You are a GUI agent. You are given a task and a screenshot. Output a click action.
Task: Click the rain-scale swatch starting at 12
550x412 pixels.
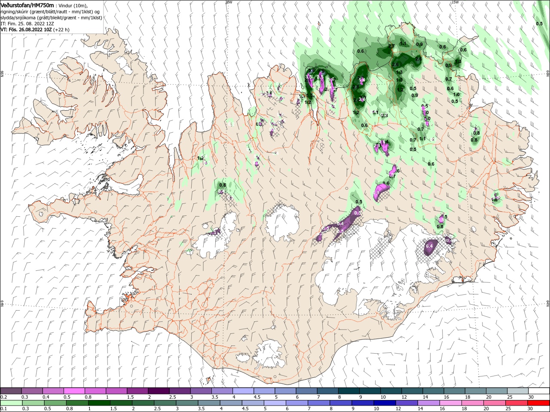click(406, 403)
